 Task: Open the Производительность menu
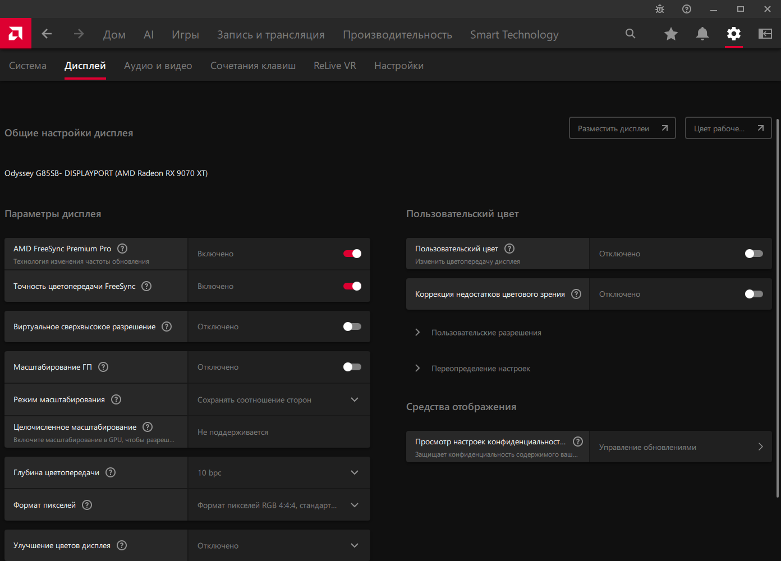tap(397, 35)
